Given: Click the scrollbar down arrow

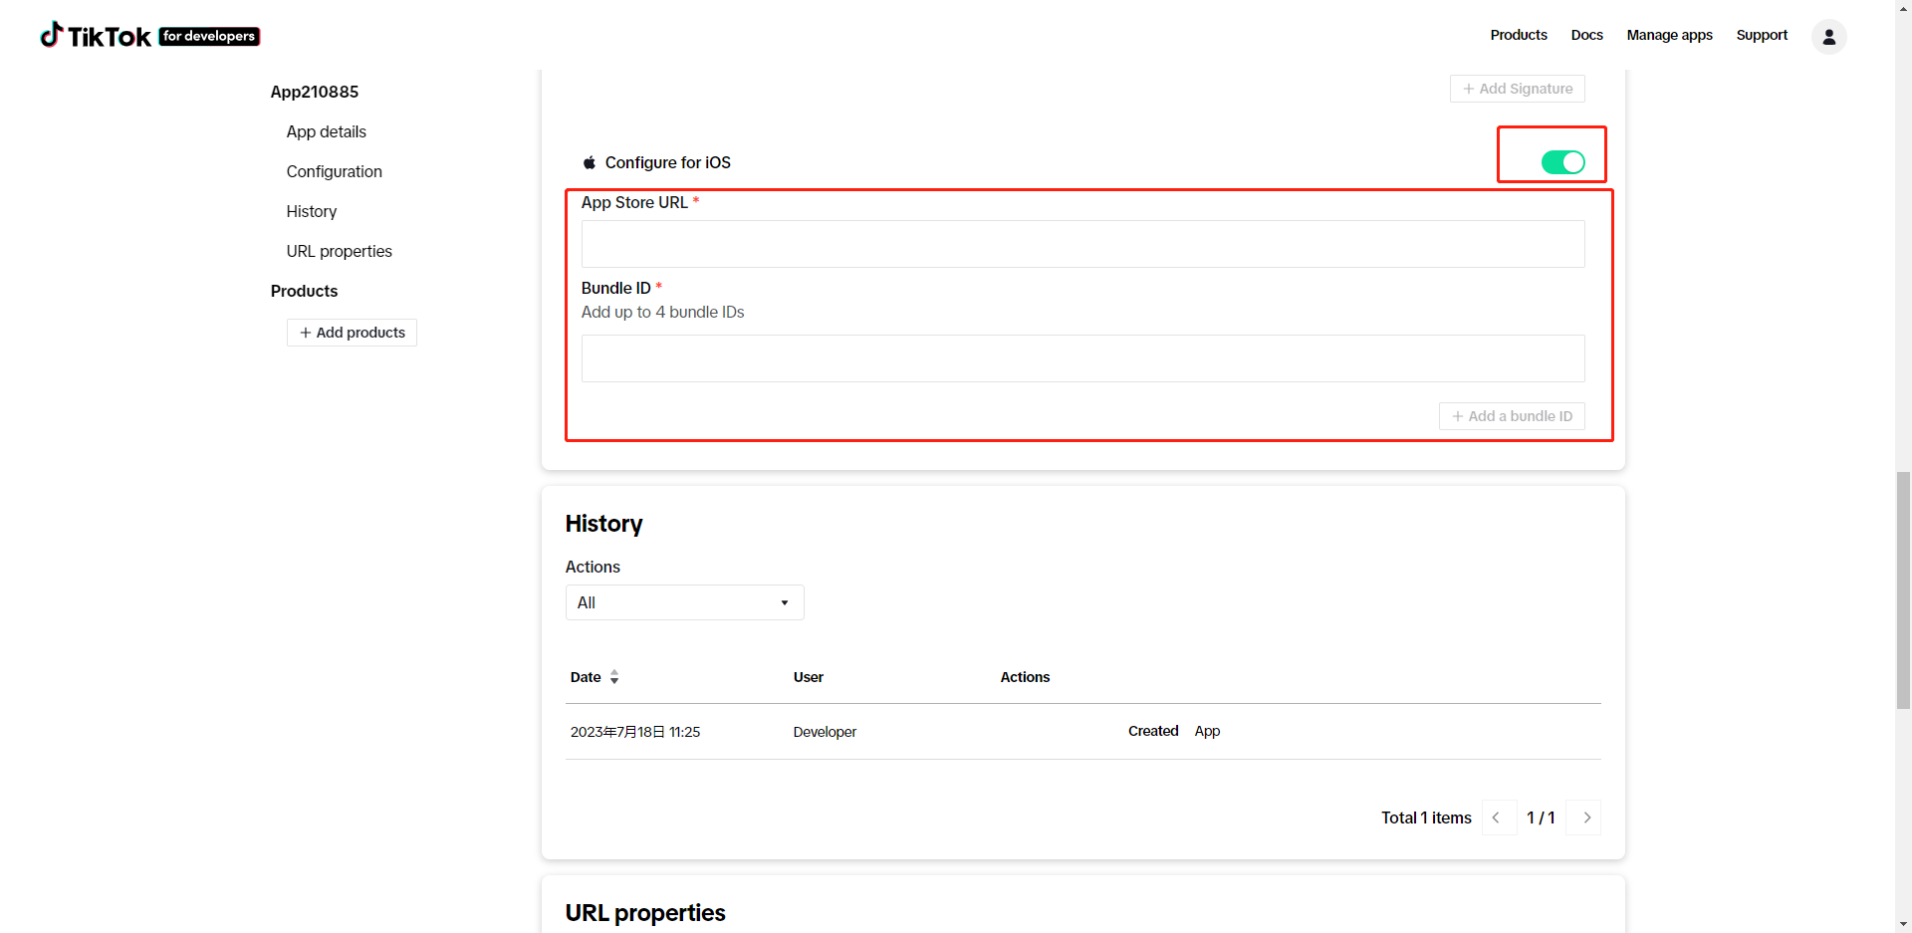Looking at the screenshot, I should click(x=1903, y=924).
